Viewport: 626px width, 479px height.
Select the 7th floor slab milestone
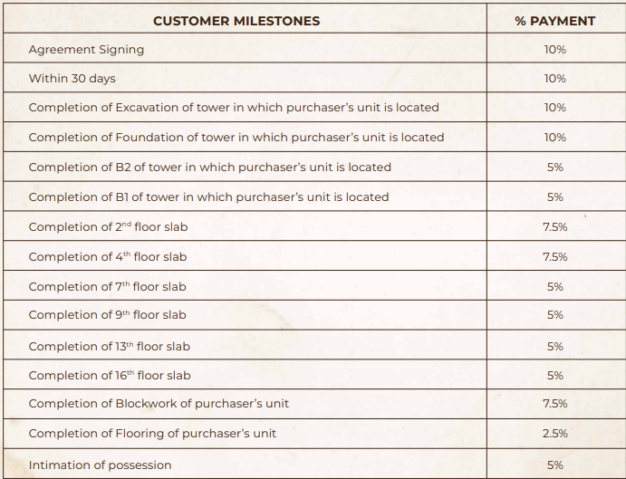pyautogui.click(x=107, y=287)
